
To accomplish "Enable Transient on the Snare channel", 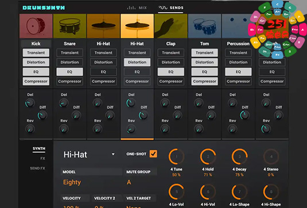I will (69, 53).
